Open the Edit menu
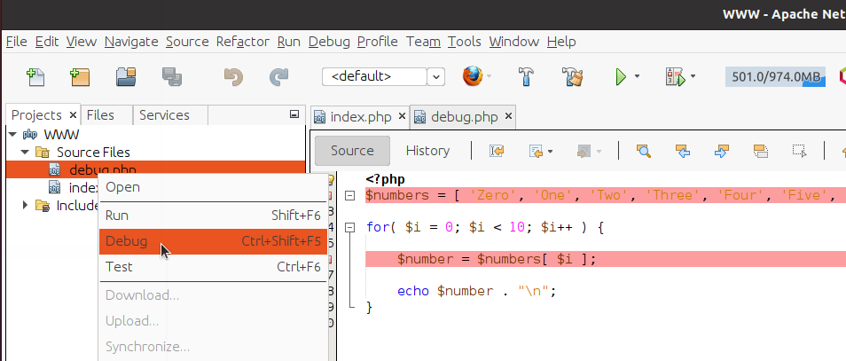Image resolution: width=846 pixels, height=361 pixels. pos(47,42)
